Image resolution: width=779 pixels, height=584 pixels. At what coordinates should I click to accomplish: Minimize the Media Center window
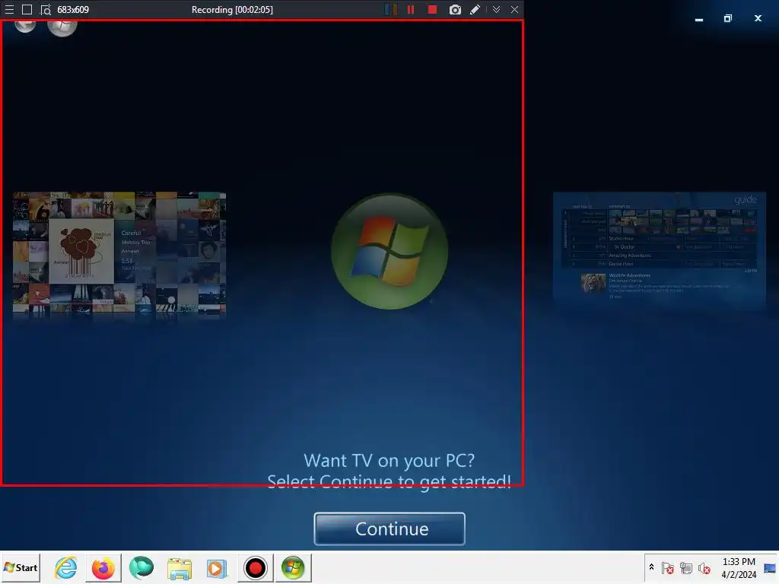[x=699, y=19]
